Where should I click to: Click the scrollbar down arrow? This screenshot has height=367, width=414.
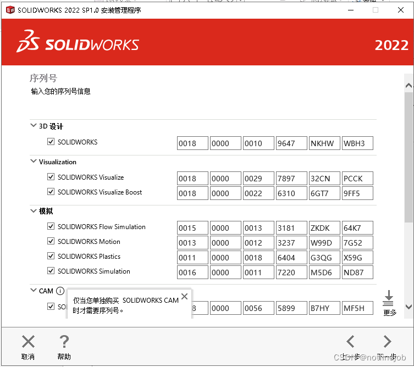(408, 307)
